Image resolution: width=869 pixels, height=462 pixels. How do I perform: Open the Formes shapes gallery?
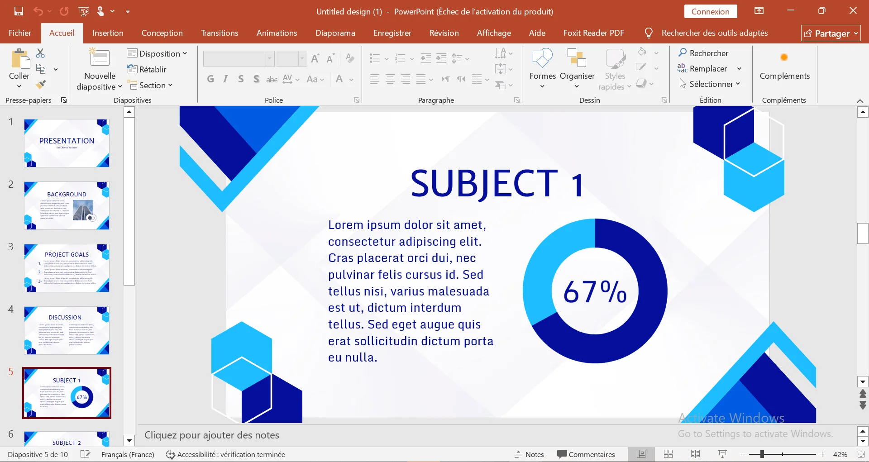coord(542,68)
